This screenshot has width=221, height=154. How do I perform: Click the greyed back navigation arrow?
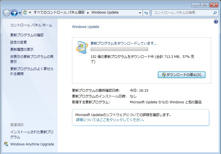coord(6,13)
